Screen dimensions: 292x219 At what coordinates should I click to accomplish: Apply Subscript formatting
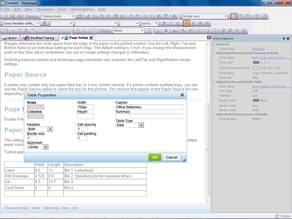[x=183, y=31]
